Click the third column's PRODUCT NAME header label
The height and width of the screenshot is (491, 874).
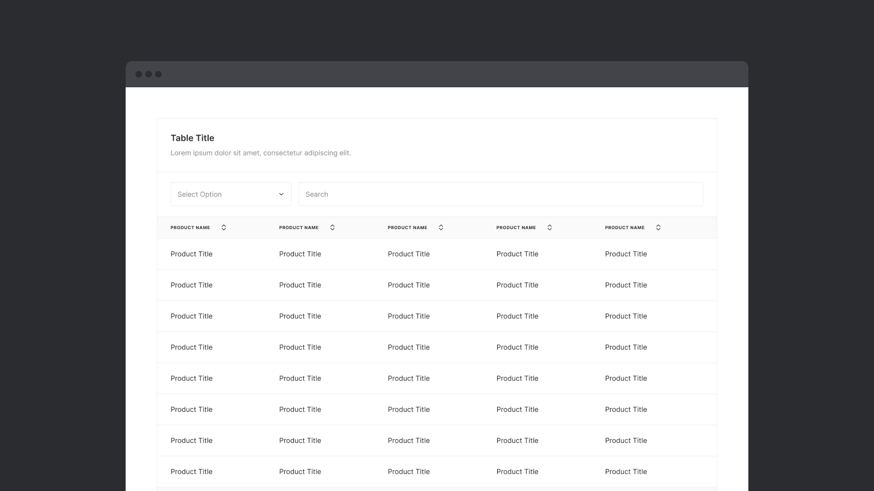point(408,227)
